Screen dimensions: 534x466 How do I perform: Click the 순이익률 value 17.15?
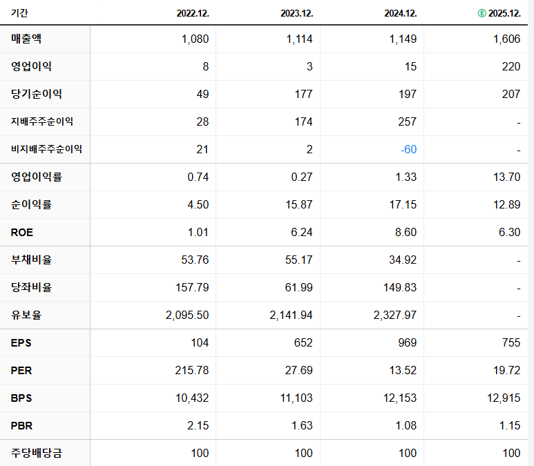403,204
